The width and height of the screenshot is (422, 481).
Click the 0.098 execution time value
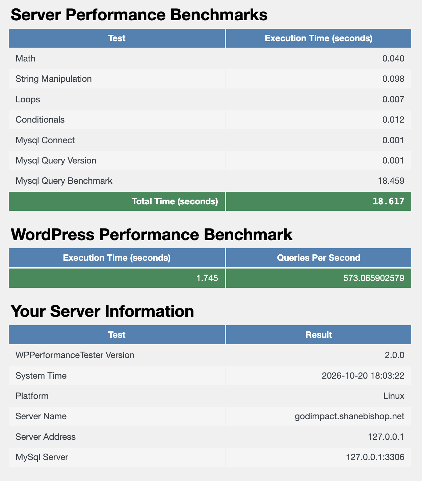[393, 79]
